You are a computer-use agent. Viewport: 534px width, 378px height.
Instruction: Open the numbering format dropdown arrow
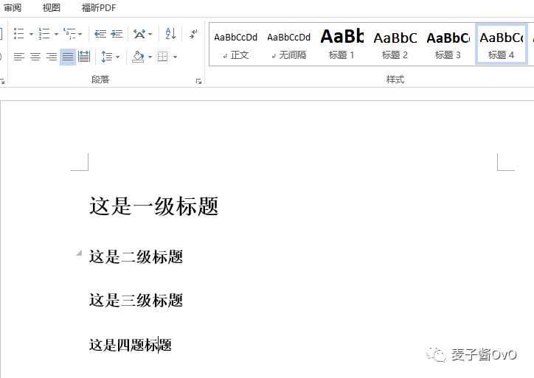point(56,34)
